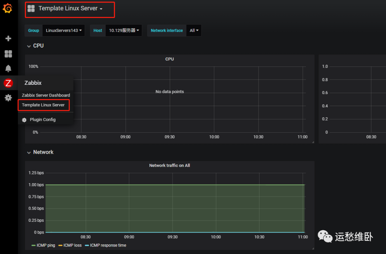This screenshot has width=386, height=254.
Task: Open the Create plus icon in sidebar
Action: click(8, 38)
